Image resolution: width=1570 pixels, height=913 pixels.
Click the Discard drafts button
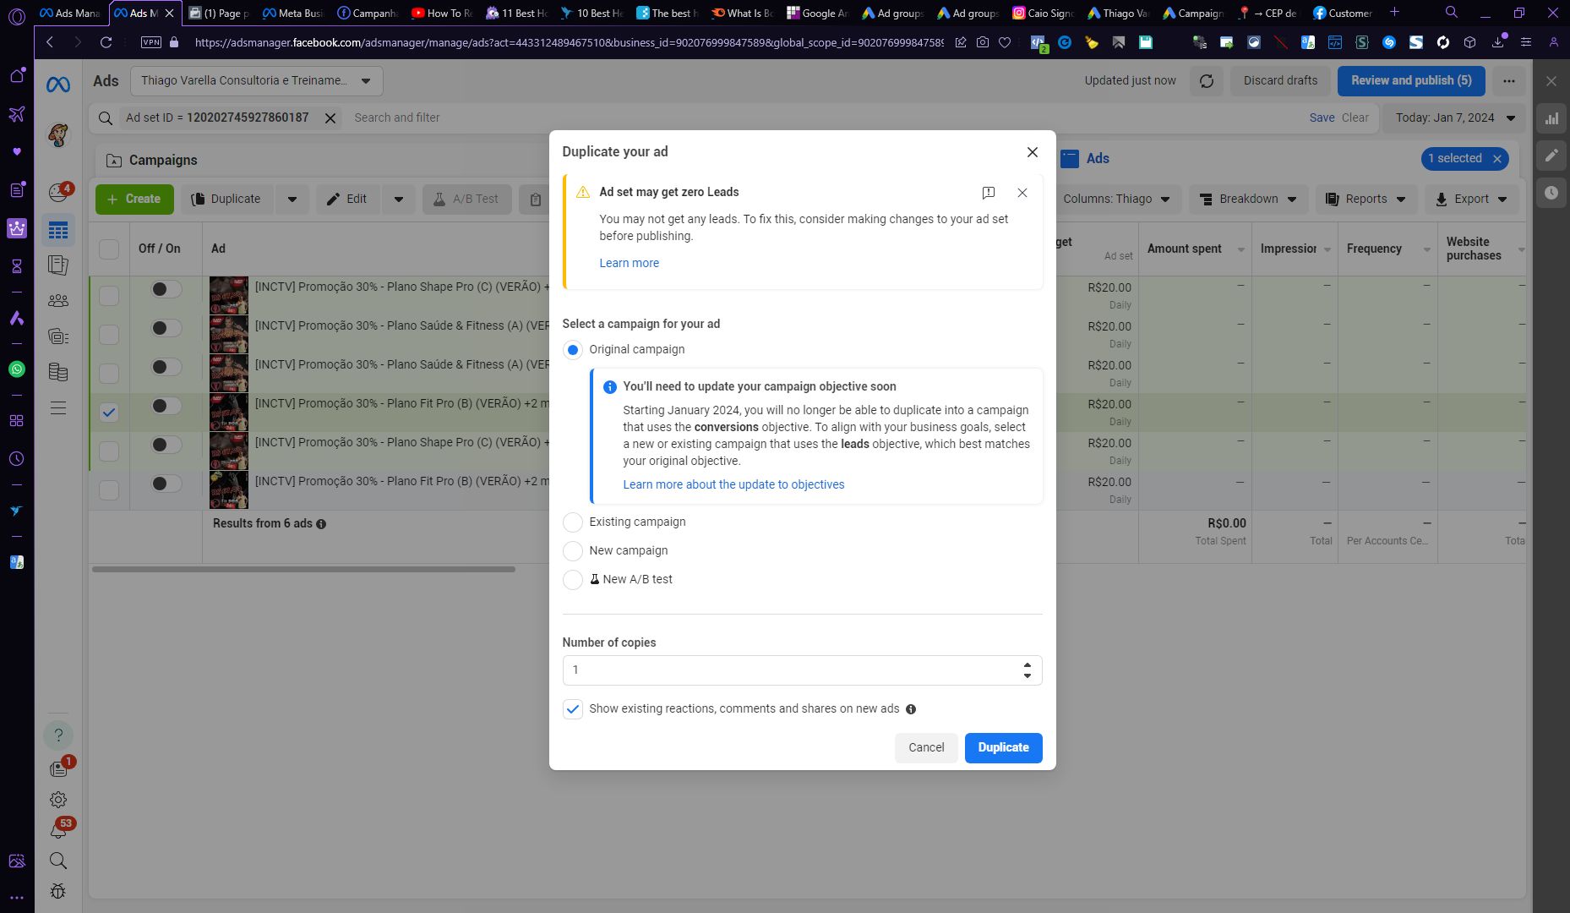point(1280,81)
